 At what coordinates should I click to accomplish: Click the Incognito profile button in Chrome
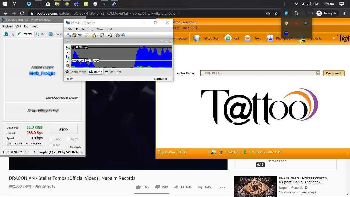click(x=328, y=13)
